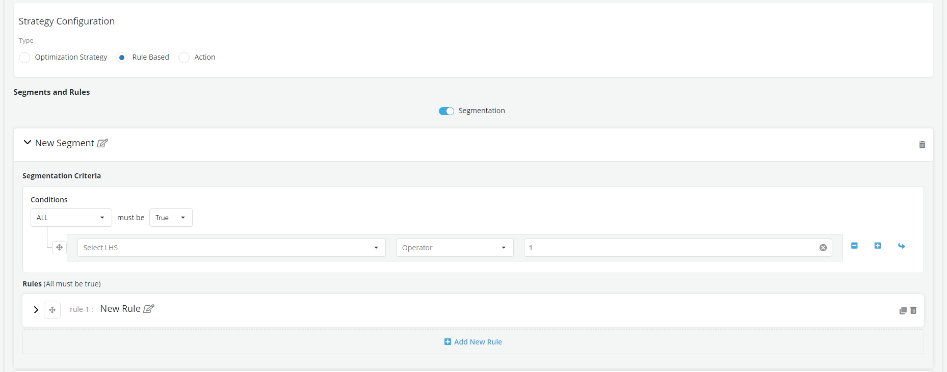Select Optimization Strategy radio button
The width and height of the screenshot is (947, 372).
click(x=24, y=58)
